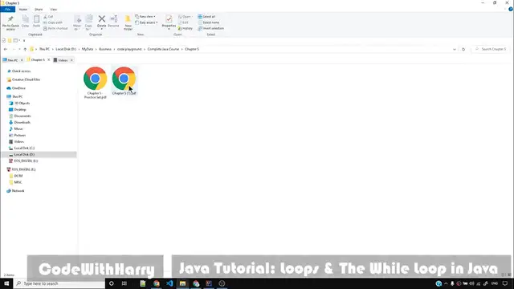Open Music in navigation pane

[x=18, y=128]
